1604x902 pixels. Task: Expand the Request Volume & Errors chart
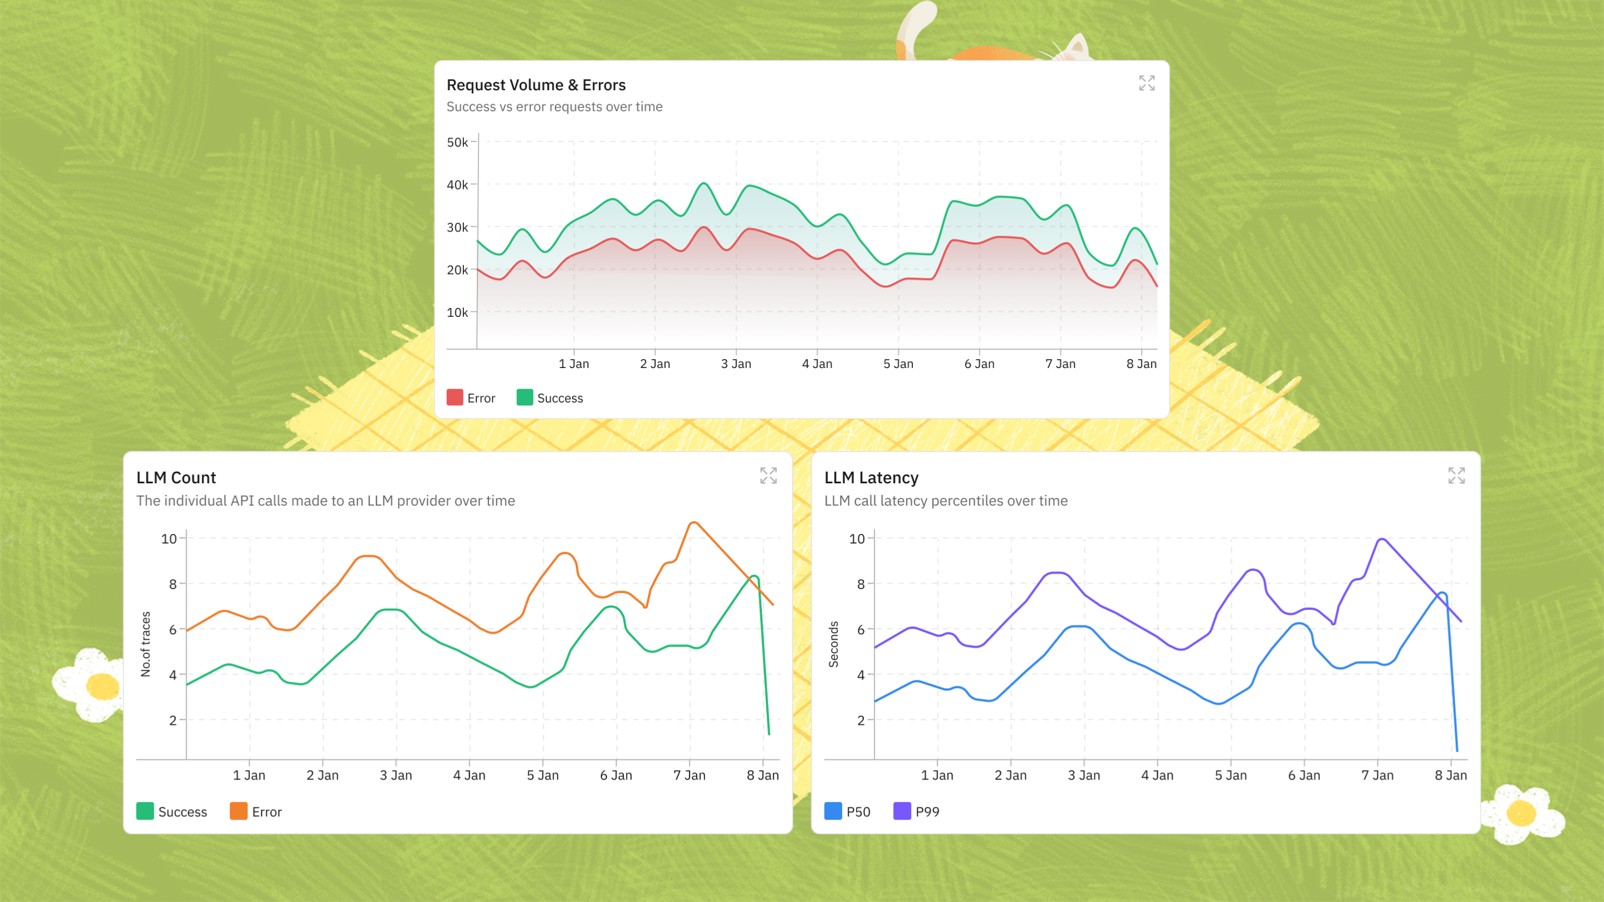click(1146, 83)
